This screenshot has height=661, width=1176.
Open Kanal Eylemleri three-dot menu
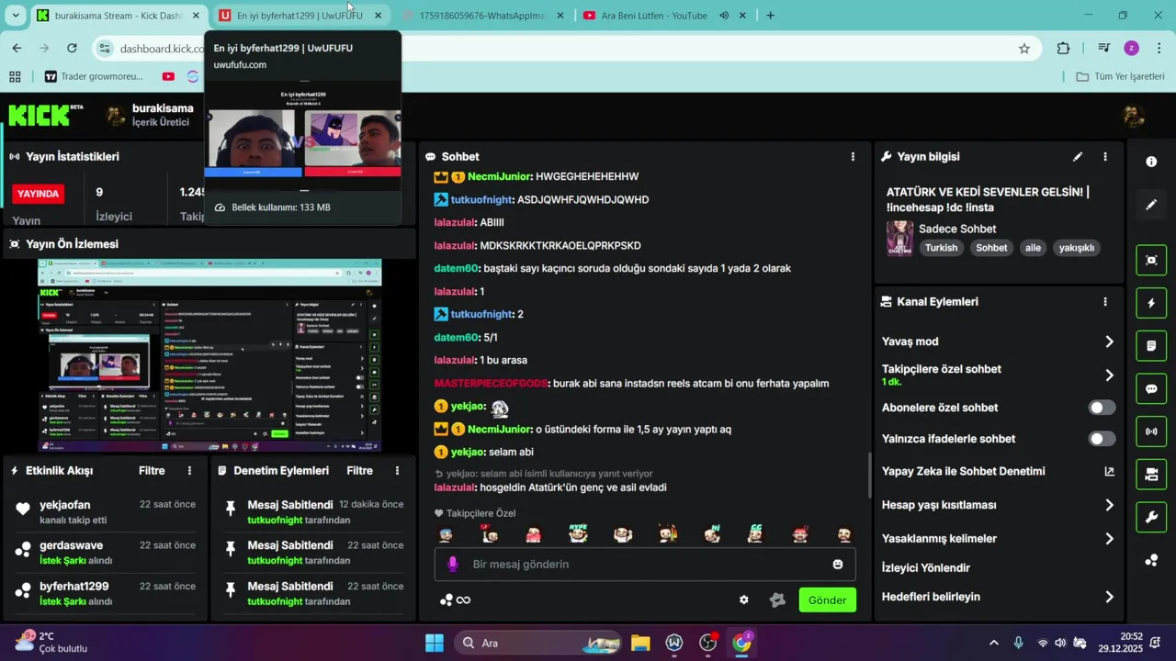[1105, 301]
